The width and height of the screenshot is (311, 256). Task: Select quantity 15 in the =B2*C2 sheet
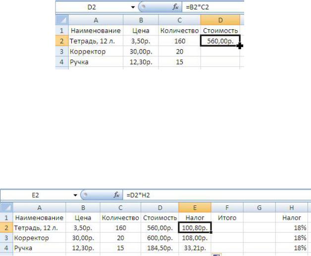coord(179,62)
